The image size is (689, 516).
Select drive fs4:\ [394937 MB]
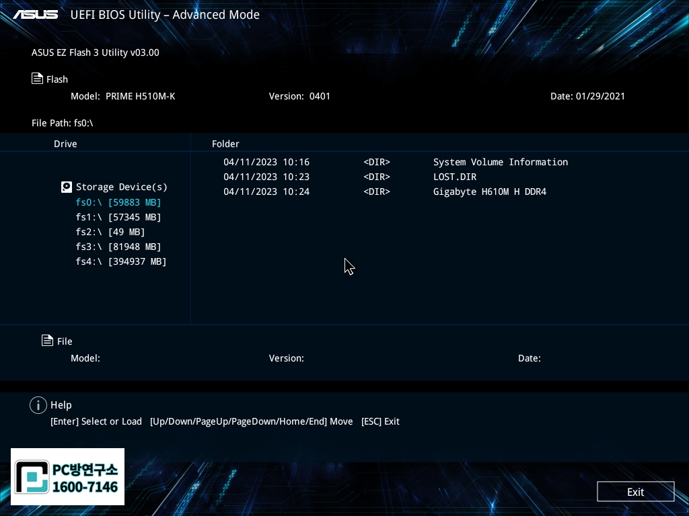pos(121,261)
